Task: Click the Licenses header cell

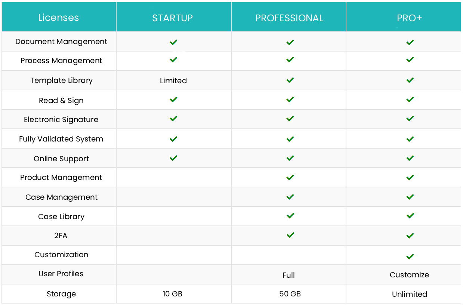Action: [59, 18]
